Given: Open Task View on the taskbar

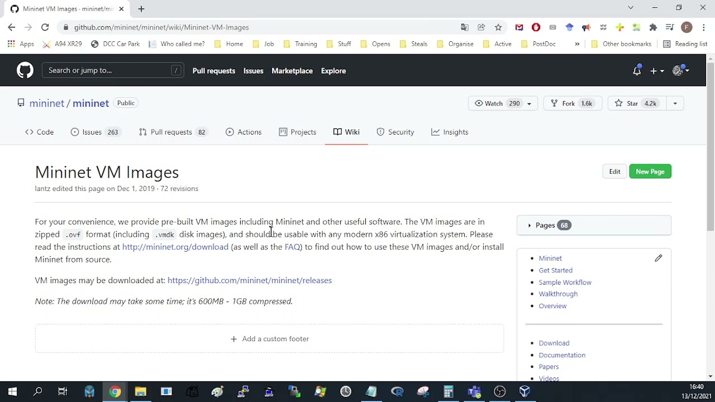Looking at the screenshot, I should click(63, 391).
